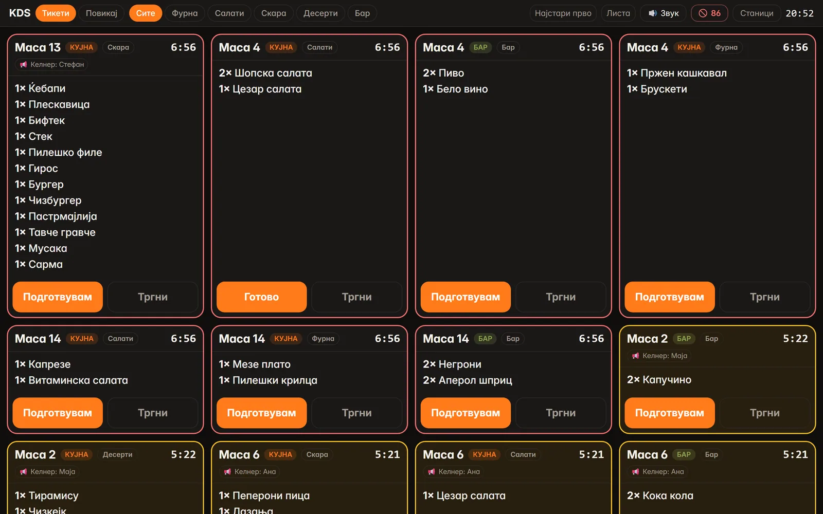Remove Маса 14 Бар ticket with Тргни
Image resolution: width=823 pixels, height=514 pixels.
[x=561, y=413]
